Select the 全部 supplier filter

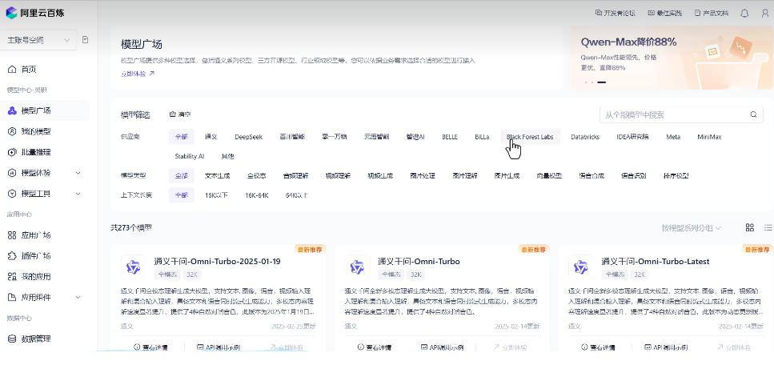click(x=181, y=137)
